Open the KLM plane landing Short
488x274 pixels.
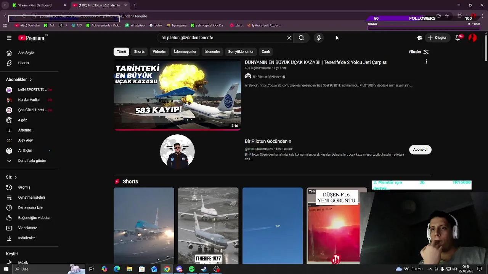click(x=144, y=226)
